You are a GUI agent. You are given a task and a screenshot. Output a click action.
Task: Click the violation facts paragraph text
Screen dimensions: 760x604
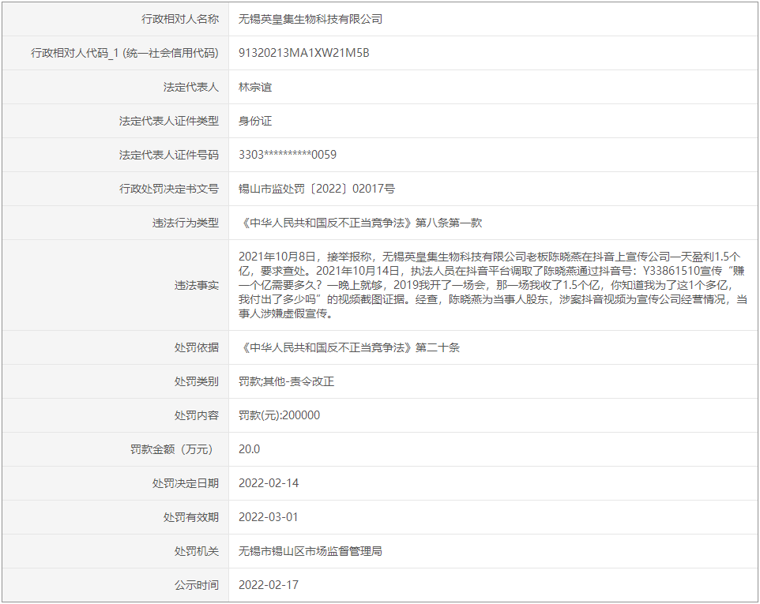[490, 285]
